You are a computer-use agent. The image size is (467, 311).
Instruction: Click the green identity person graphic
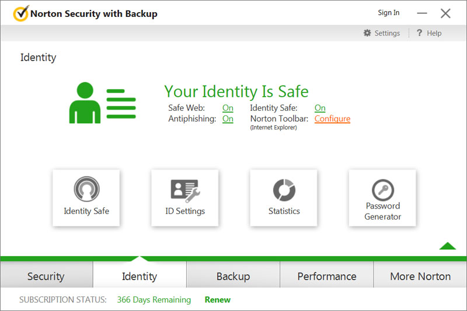pyautogui.click(x=102, y=103)
